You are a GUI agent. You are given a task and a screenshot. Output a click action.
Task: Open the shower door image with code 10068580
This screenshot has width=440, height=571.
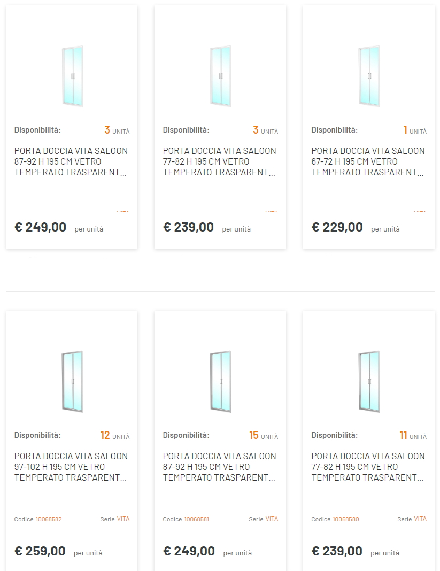click(369, 382)
